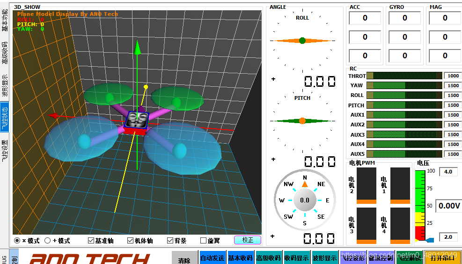Click the AUX5 value field showing 1500
The image size is (462, 264).
(x=453, y=154)
